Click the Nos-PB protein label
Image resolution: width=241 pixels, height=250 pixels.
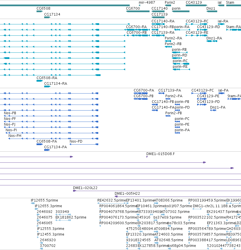pyautogui.click(x=10, y=113)
